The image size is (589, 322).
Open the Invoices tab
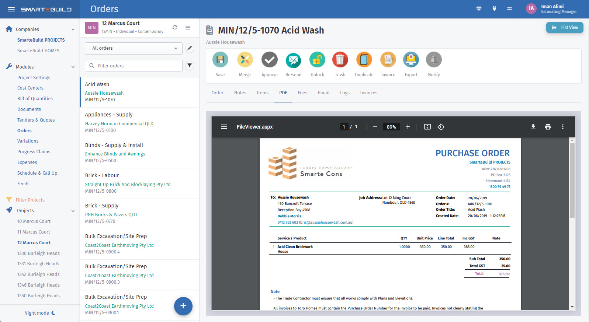(369, 93)
